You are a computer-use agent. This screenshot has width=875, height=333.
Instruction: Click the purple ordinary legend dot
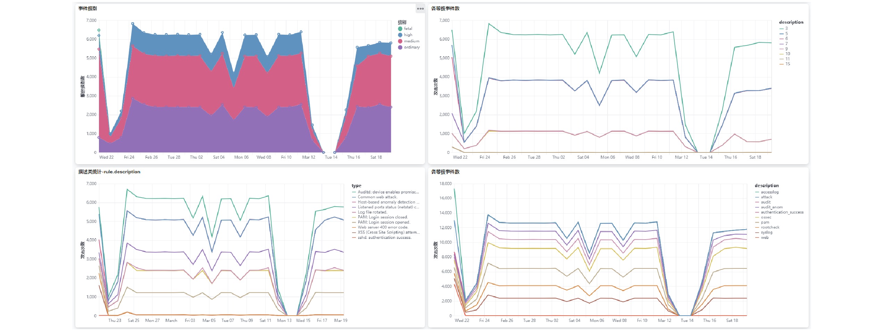tap(400, 48)
